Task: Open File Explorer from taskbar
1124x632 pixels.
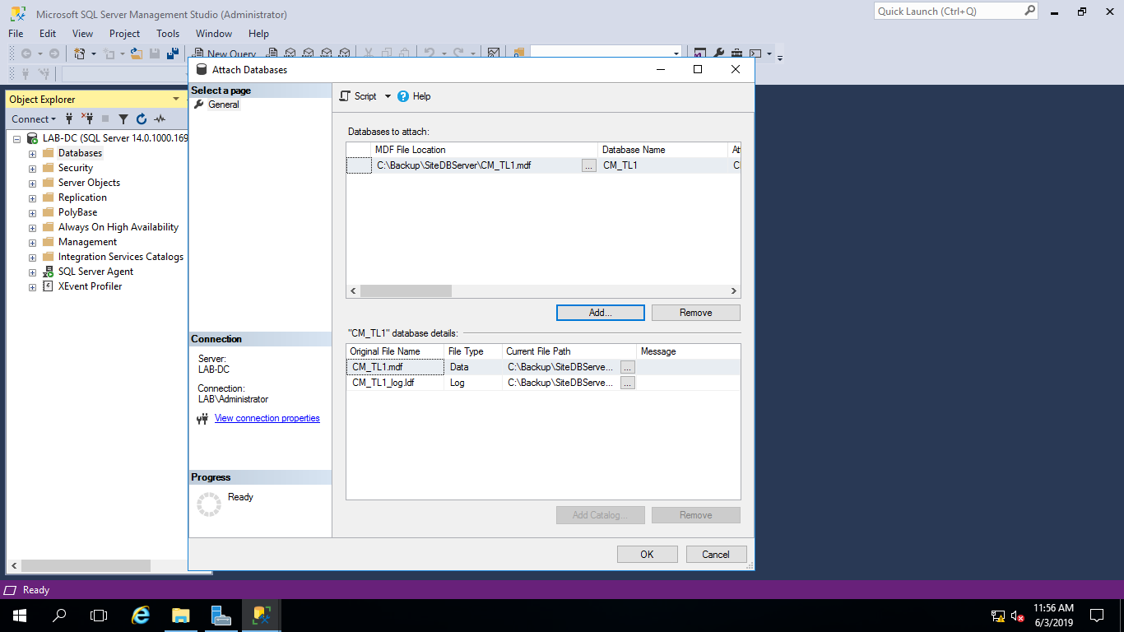Action: coord(181,615)
